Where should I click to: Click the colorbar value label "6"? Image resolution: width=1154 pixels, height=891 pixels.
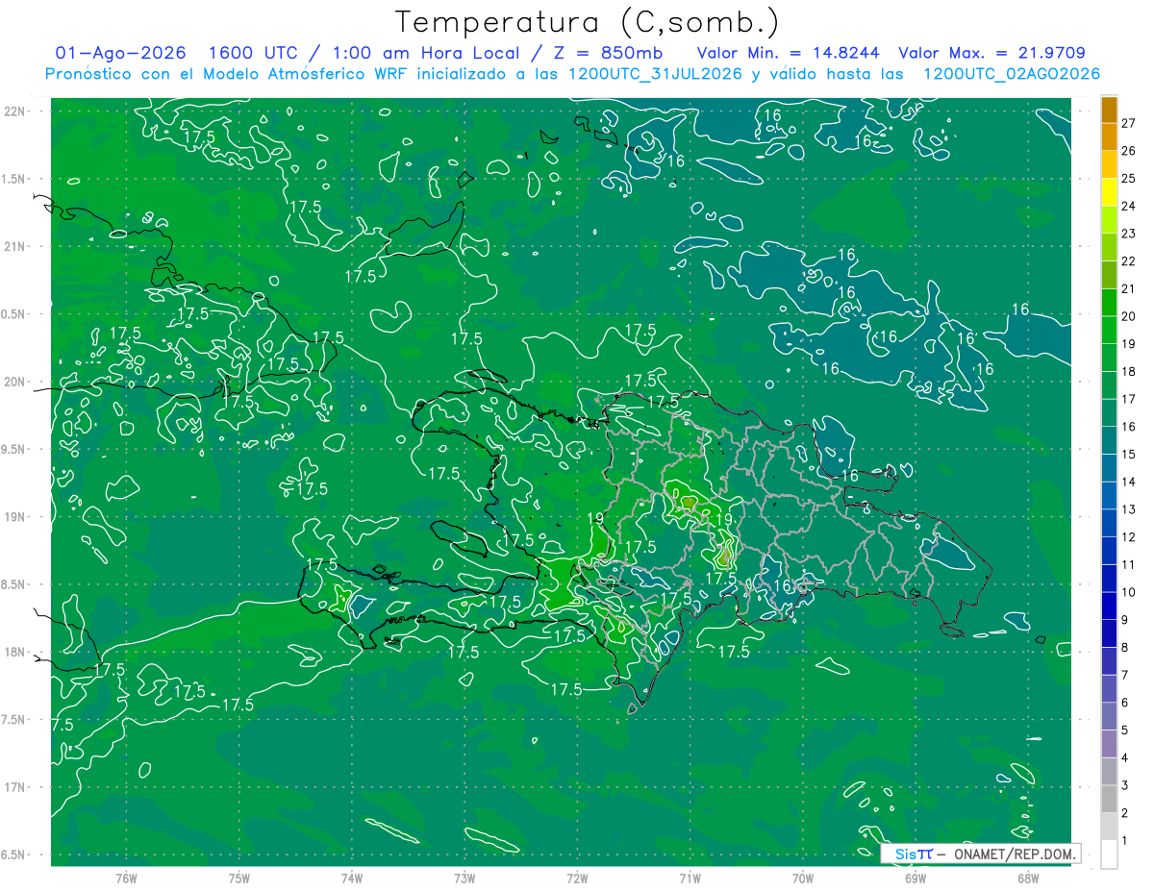[x=1125, y=703]
